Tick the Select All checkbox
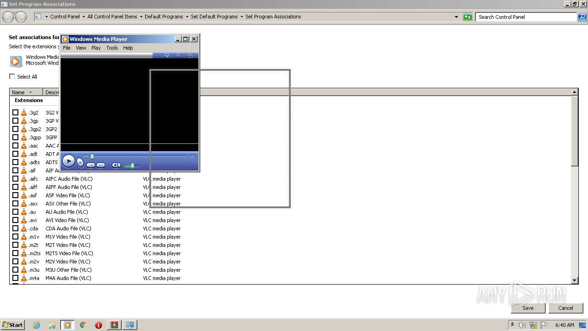588x331 pixels. click(12, 76)
